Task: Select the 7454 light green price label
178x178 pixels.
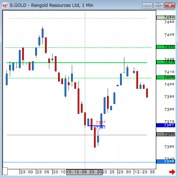Action: (166, 17)
